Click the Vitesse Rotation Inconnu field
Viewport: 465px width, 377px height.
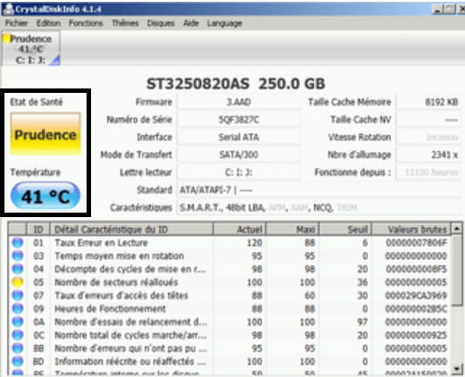coord(428,137)
